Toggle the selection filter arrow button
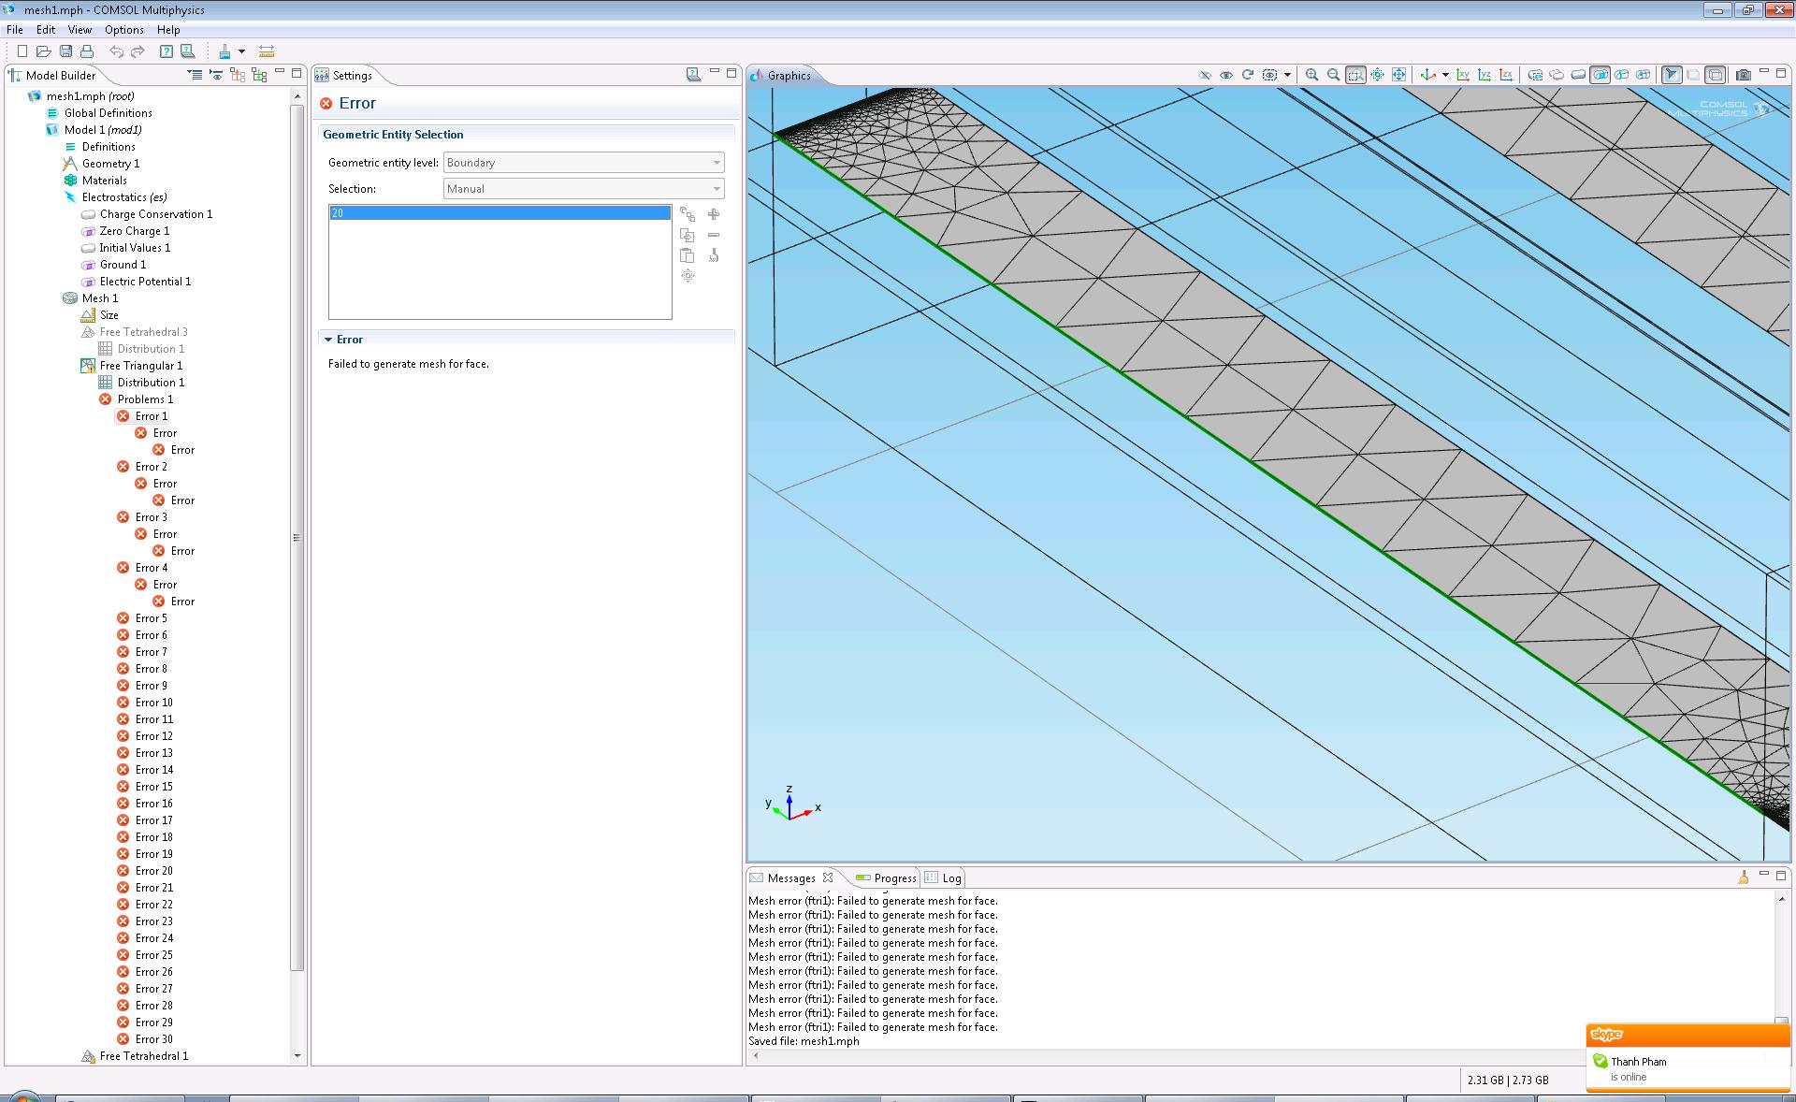The width and height of the screenshot is (1796, 1102). pos(1672,75)
